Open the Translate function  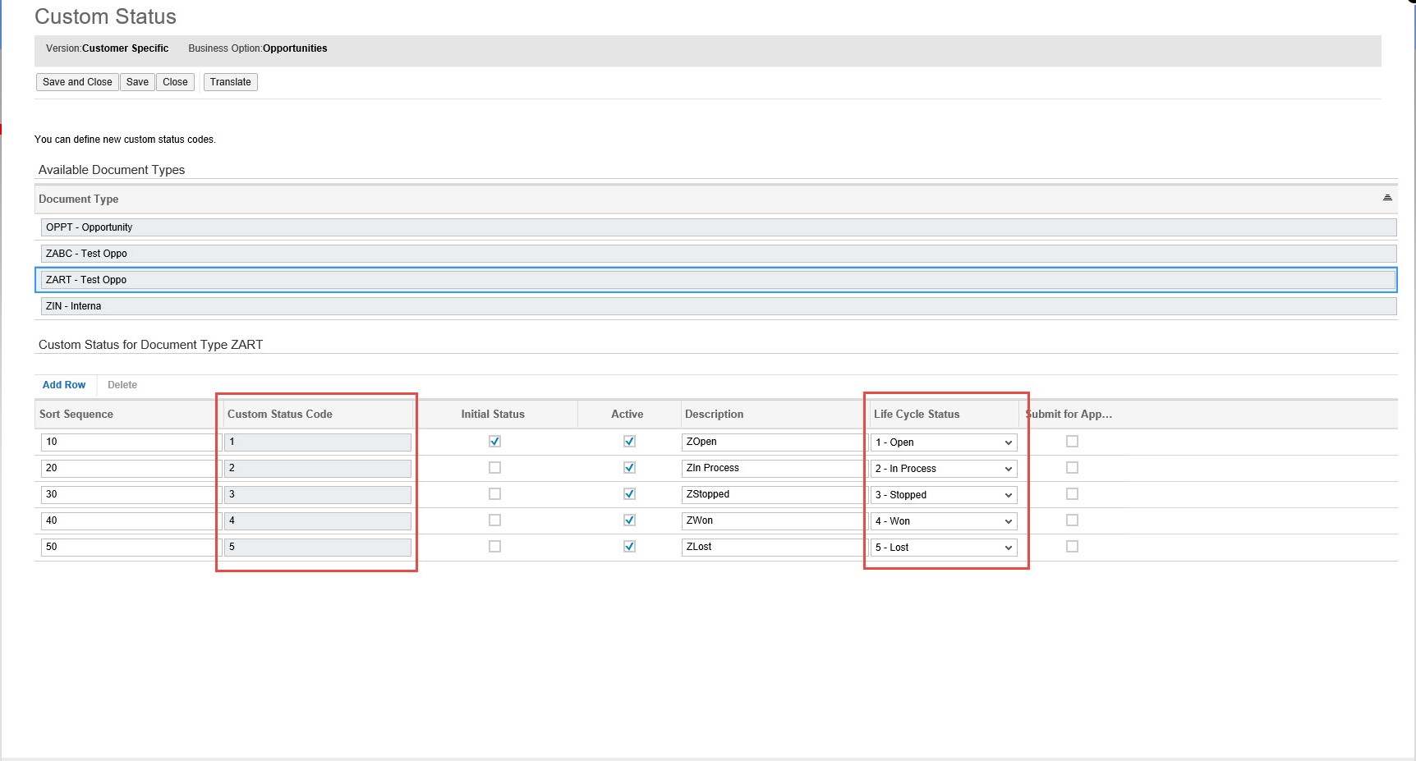tap(230, 82)
